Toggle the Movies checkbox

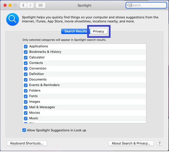[x=26, y=113]
